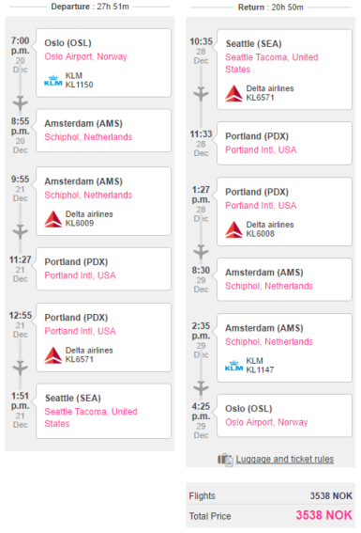Click the luggage suitcase icon
This screenshot has height=533, width=361.
click(x=225, y=460)
